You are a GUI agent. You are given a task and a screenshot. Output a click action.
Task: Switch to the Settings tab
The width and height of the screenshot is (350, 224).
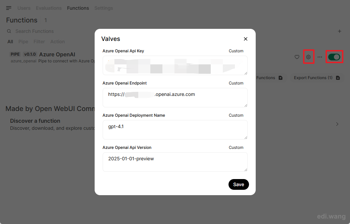click(x=104, y=8)
